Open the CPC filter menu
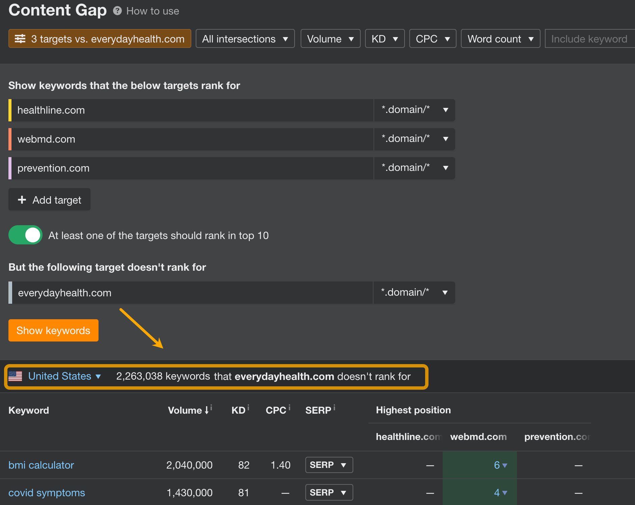This screenshot has width=635, height=505. click(x=433, y=38)
